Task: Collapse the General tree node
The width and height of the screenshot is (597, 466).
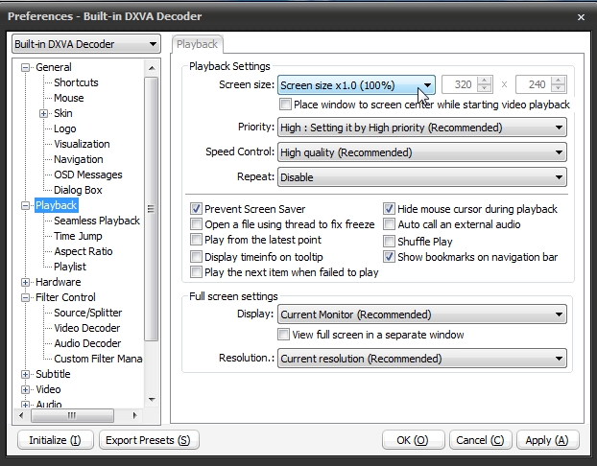Action: (25, 68)
